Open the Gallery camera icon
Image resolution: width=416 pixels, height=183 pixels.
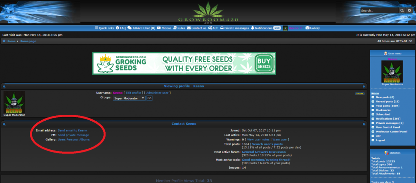[x=307, y=28]
